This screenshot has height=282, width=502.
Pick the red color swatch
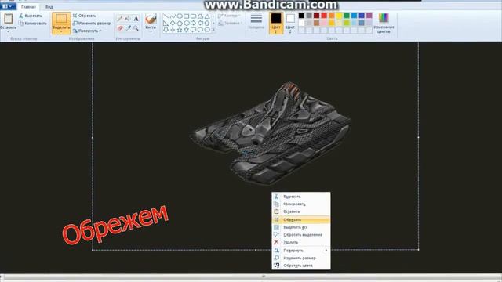coord(324,16)
